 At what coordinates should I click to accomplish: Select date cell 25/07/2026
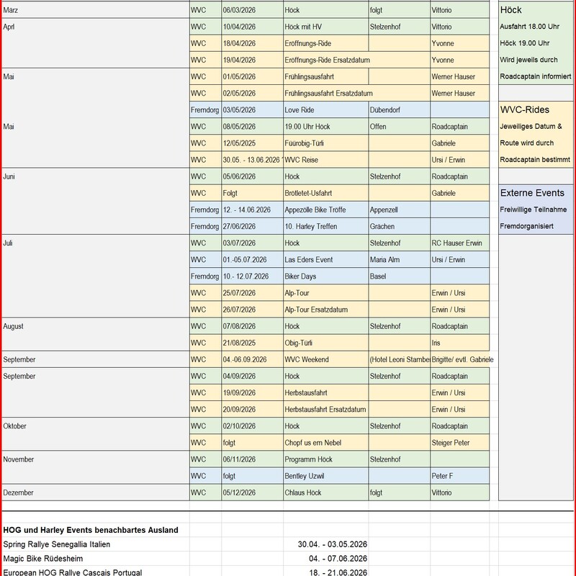pos(253,293)
